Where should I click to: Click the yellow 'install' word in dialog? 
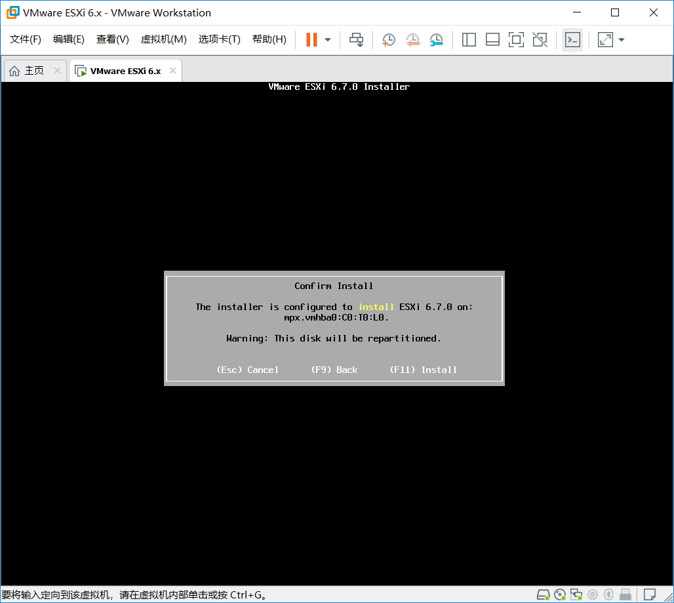coord(376,307)
